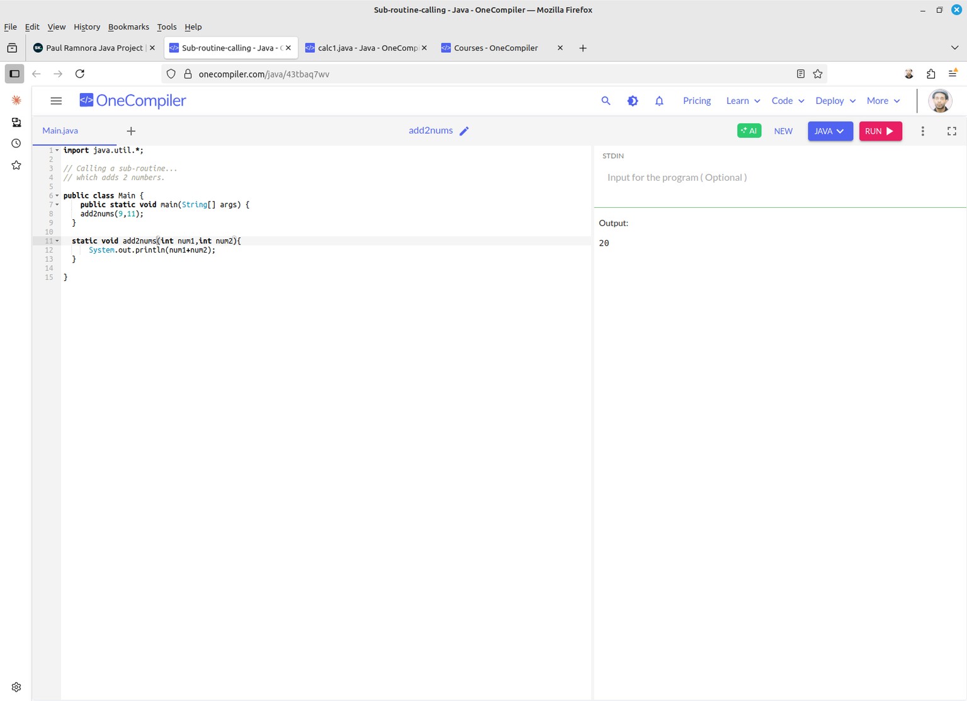Open the Firefox account avatar icon
This screenshot has width=967, height=701.
[909, 74]
